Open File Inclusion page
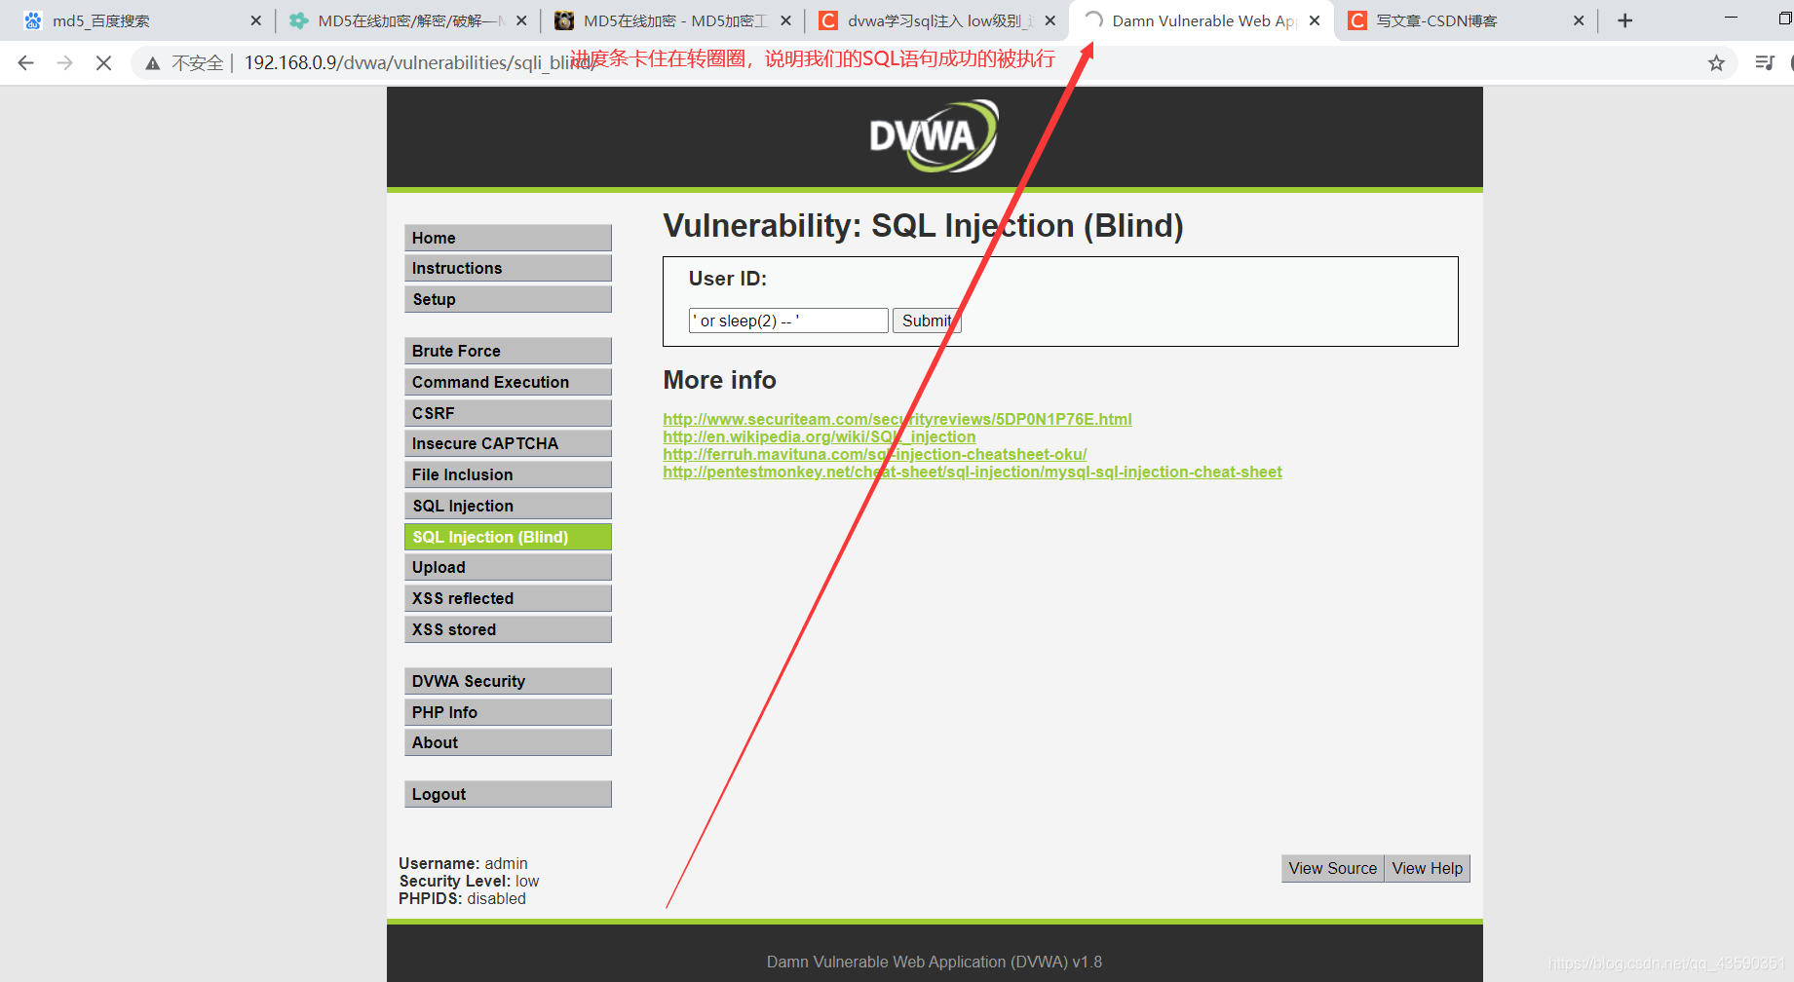Image resolution: width=1794 pixels, height=982 pixels. click(508, 474)
